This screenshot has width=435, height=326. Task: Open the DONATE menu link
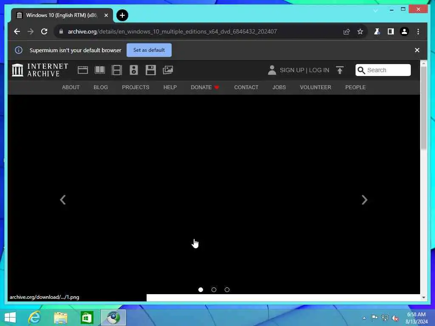tap(205, 87)
